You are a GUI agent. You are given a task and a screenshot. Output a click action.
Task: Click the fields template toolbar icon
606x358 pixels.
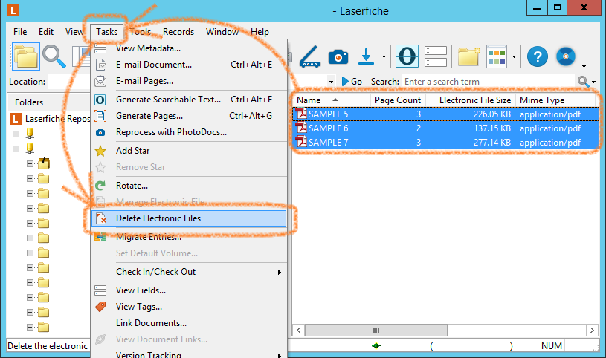pos(436,56)
